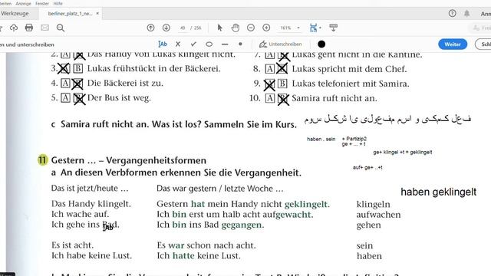
Task: Select the hand pan tool
Action: pyautogui.click(x=236, y=28)
